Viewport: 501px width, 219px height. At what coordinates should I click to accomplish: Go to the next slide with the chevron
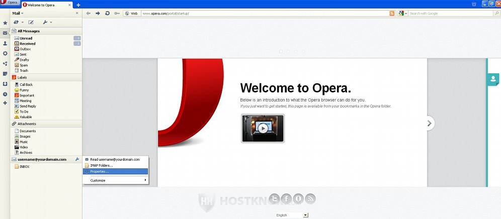(x=430, y=123)
